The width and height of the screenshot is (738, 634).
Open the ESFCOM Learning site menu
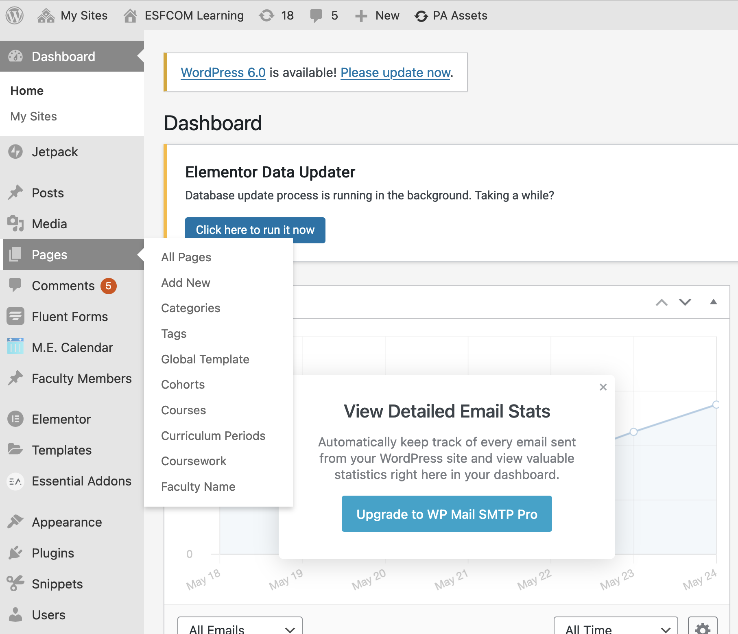pyautogui.click(x=194, y=15)
